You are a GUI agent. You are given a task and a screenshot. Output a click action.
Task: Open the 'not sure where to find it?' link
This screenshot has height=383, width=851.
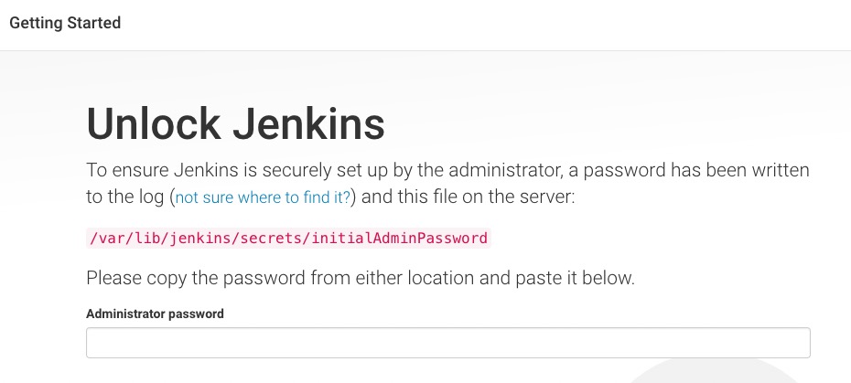[x=264, y=197]
